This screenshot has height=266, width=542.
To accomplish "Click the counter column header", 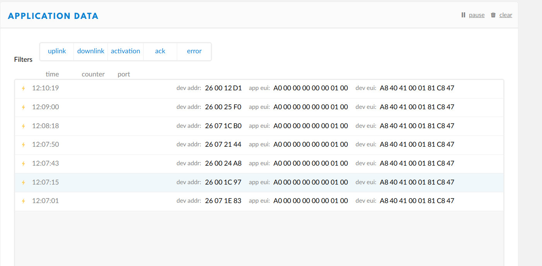I will coord(93,74).
